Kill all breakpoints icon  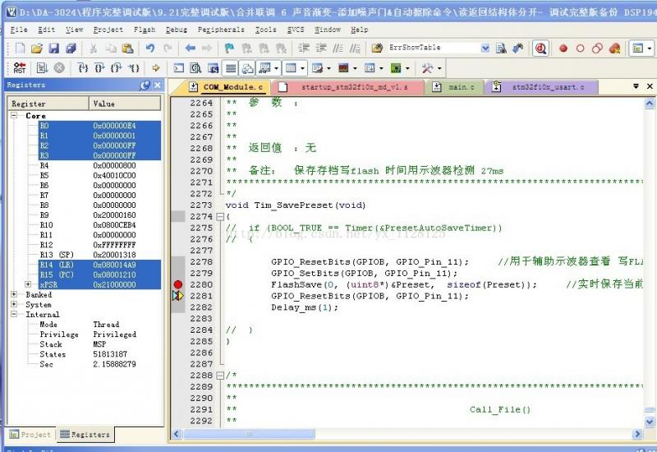pyautogui.click(x=614, y=48)
